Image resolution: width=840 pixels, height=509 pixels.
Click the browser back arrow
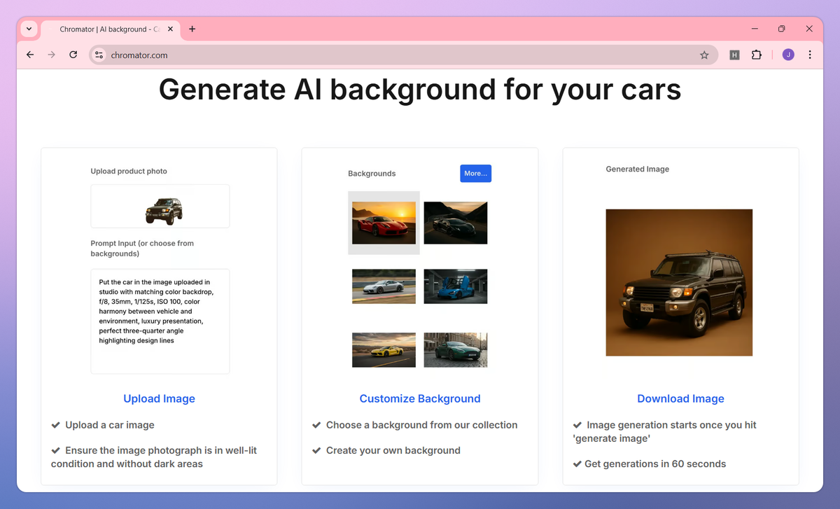point(30,55)
